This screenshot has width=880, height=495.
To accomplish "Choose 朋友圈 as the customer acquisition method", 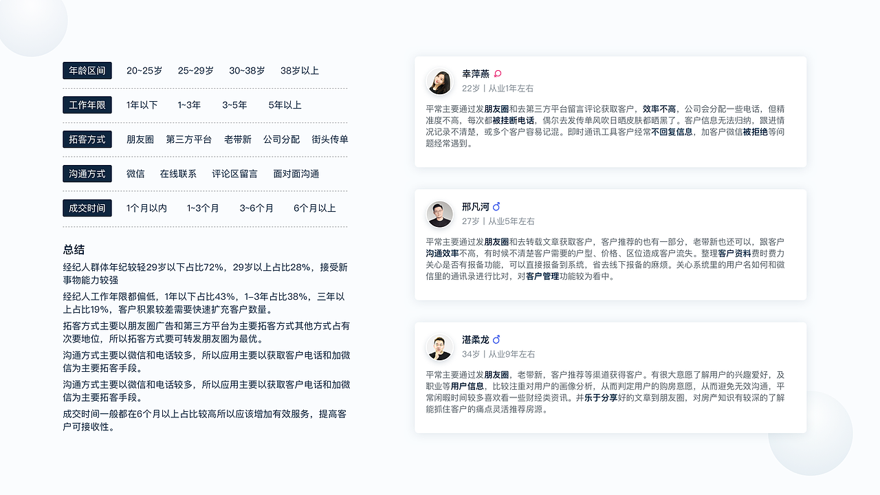I will 139,139.
